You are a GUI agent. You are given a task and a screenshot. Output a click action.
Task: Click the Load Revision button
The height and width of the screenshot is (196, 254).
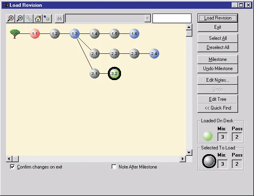pyautogui.click(x=218, y=18)
